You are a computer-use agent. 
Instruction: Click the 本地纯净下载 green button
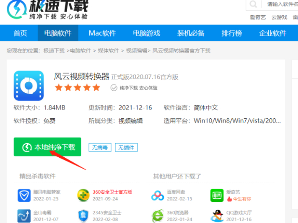(x=47, y=147)
